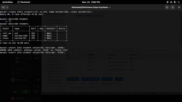The image size is (182, 102).
Task: Click the shriram@Shrirams-Linux-System title
Action: tap(91, 7)
